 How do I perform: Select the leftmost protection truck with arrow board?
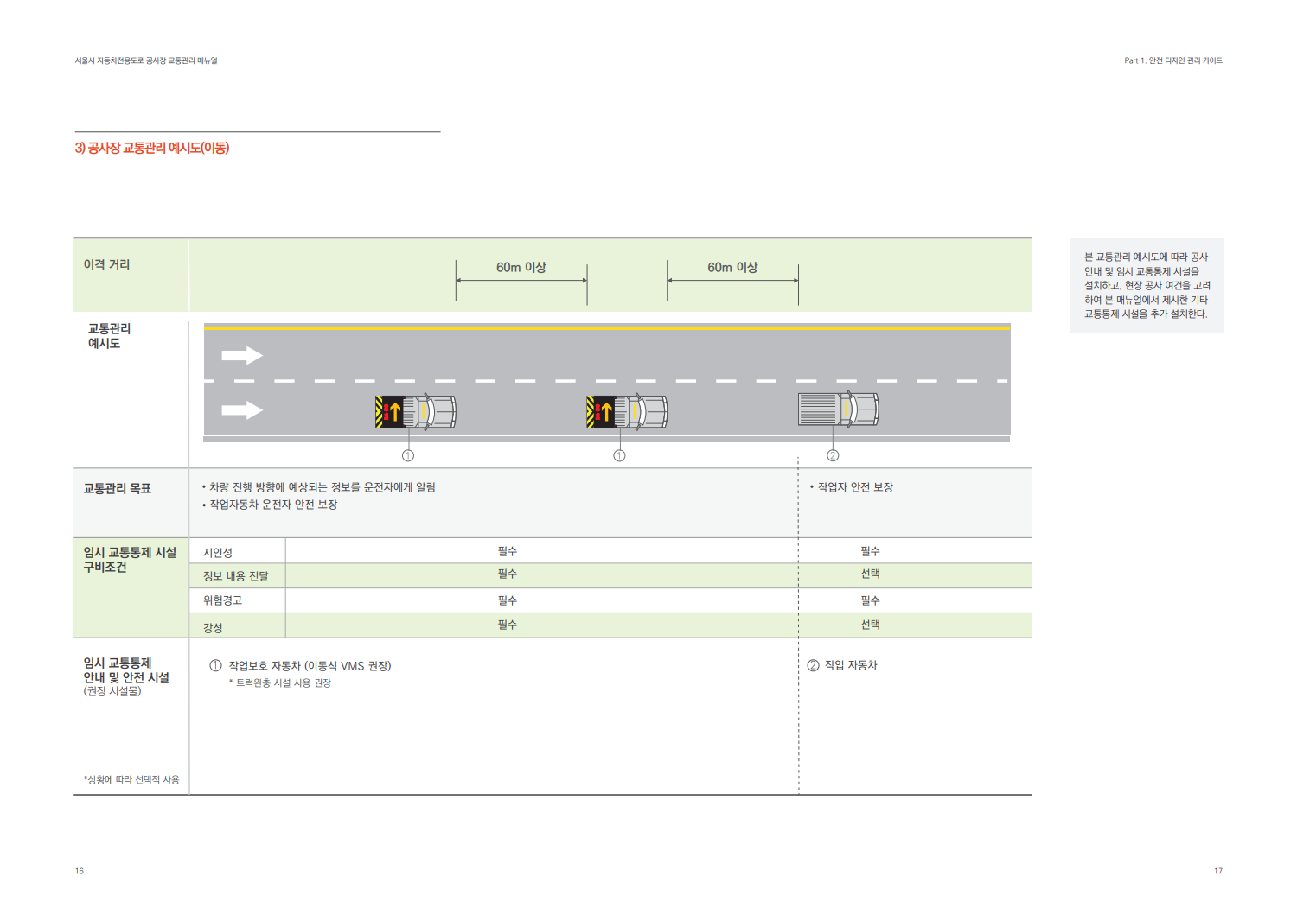[x=415, y=412]
